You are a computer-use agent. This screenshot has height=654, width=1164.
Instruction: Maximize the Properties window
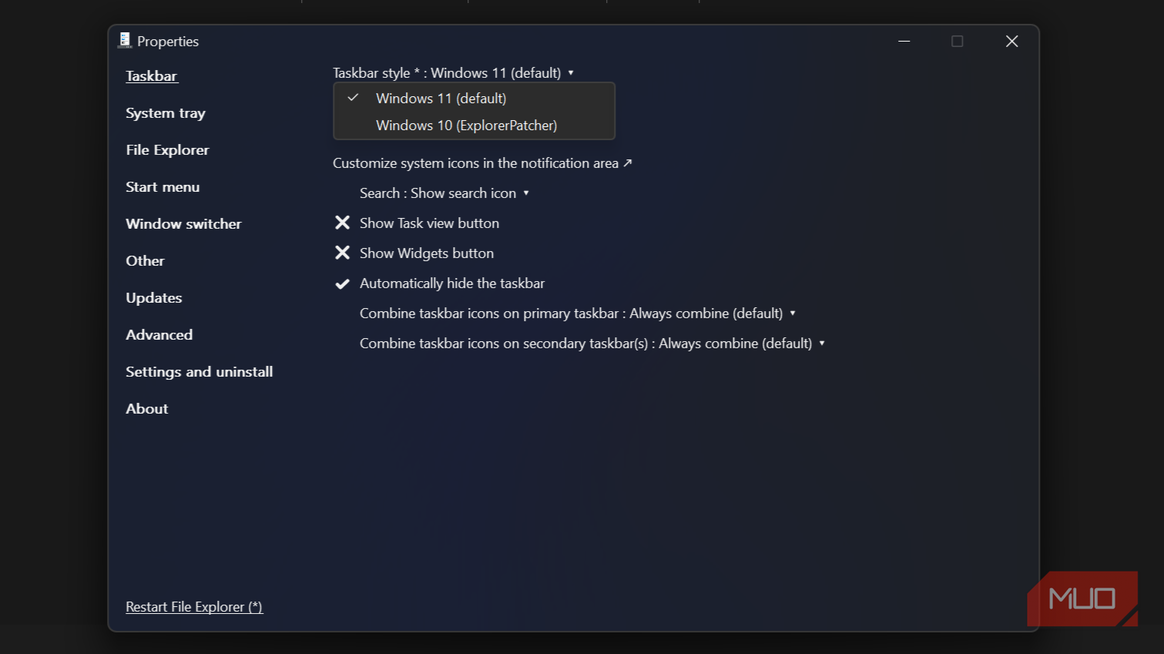tap(957, 42)
